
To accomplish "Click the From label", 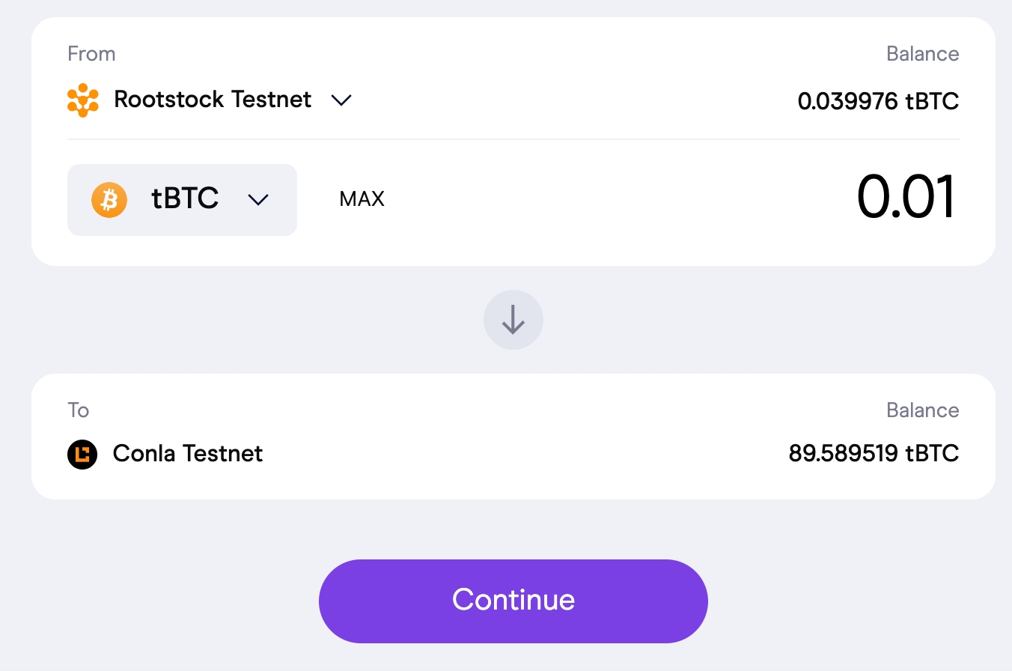I will 91,54.
